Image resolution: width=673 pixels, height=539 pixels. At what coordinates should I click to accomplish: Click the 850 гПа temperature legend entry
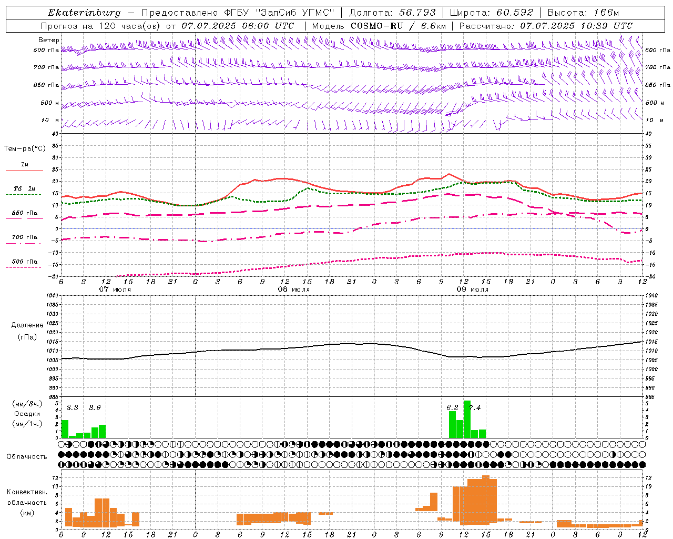coord(24,213)
